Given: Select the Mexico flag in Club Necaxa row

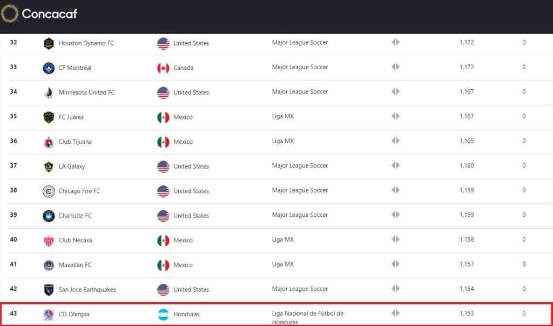Looking at the screenshot, I should click(163, 241).
